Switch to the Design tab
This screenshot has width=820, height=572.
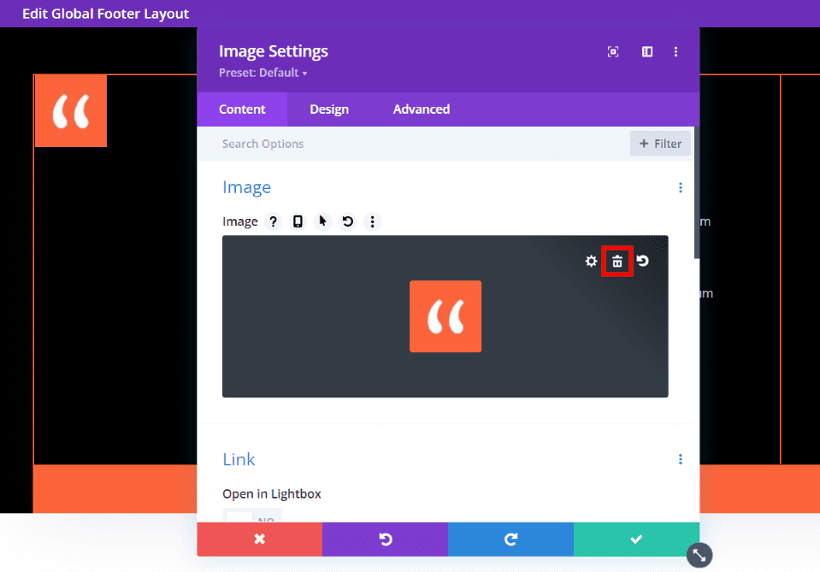pyautogui.click(x=329, y=109)
